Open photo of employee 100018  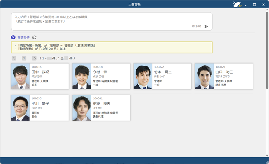pos(82,76)
